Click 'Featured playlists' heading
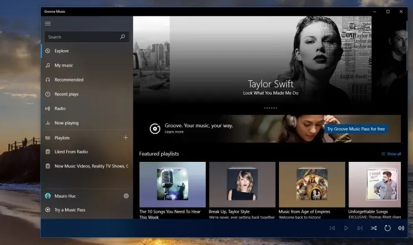Viewport: 413px width, 245px height. 159,154
